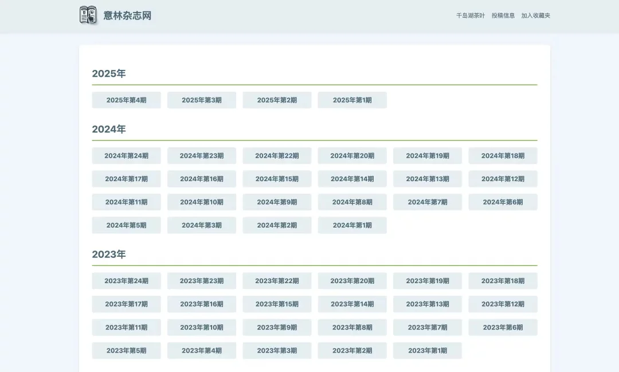This screenshot has width=619, height=372.
Task: Open issue 2023年第24期
Action: (x=126, y=281)
